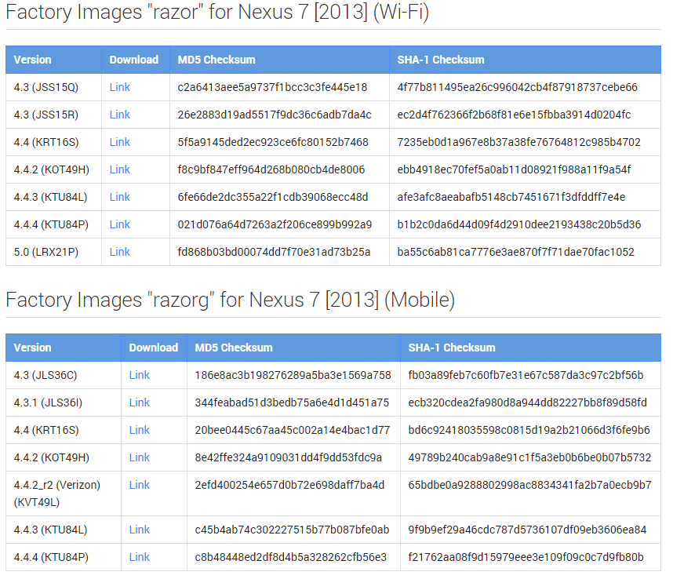Open razorg 4.4.2 (KOT49H) download Link
The width and height of the screenshot is (673, 579).
tap(139, 457)
